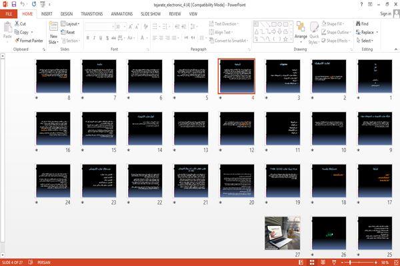
Task: Open the font size dropdown arrow
Action: click(125, 27)
